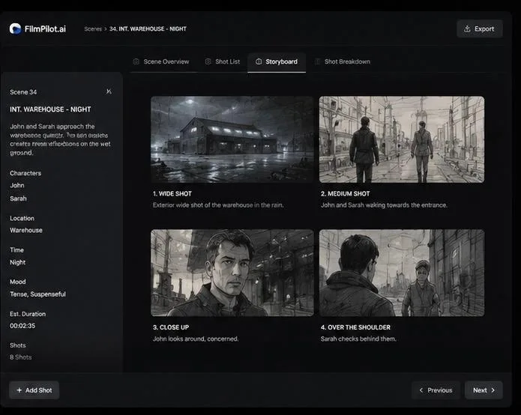Open the Wide Shot warehouse thumbnail
The image size is (521, 415).
pyautogui.click(x=232, y=139)
